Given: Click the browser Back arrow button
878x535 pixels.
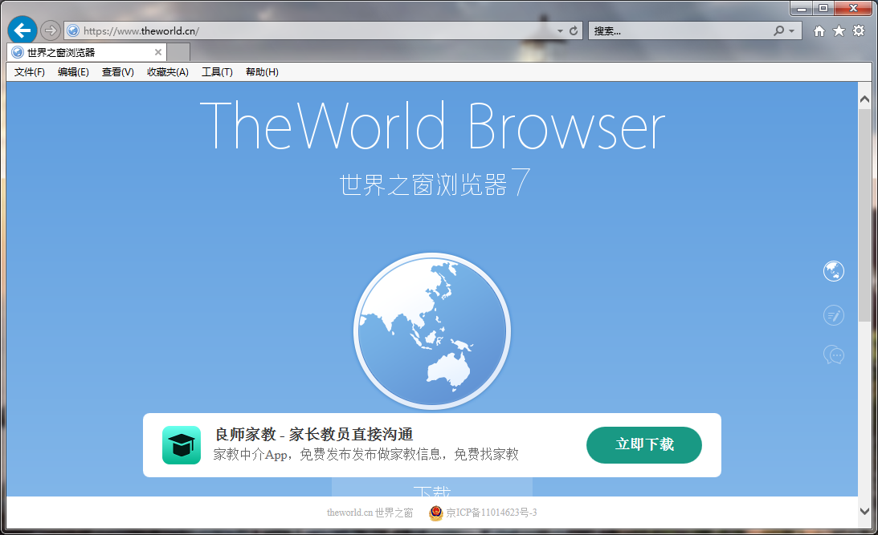Looking at the screenshot, I should (22, 30).
